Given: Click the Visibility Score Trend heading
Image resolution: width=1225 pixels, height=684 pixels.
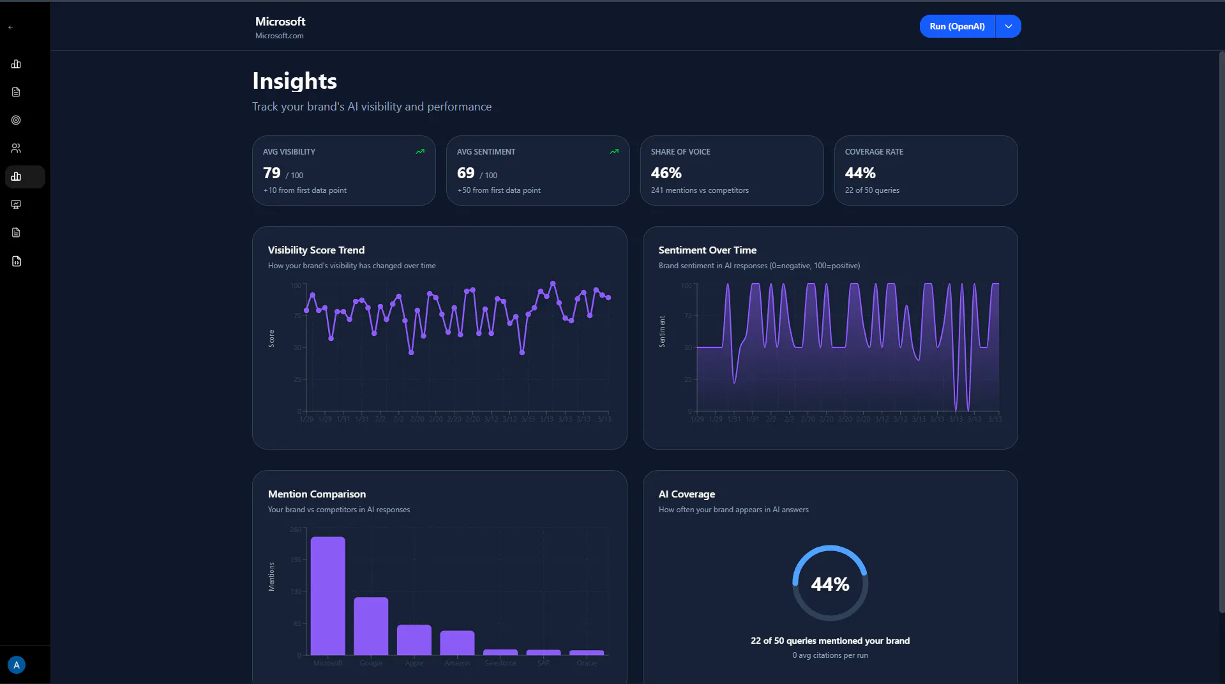Looking at the screenshot, I should coord(317,250).
